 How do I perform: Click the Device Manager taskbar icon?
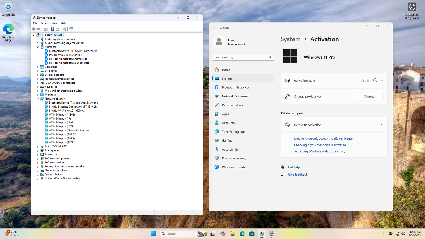262,234
